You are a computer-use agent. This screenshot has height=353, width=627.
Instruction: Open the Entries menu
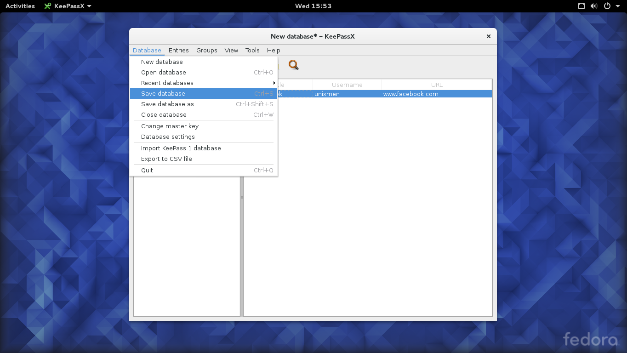point(179,50)
